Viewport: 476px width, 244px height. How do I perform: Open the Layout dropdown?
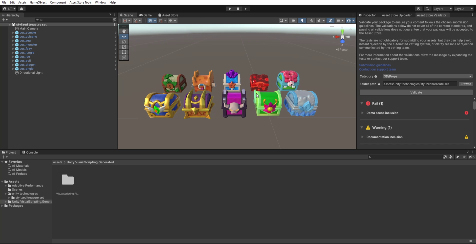[463, 9]
